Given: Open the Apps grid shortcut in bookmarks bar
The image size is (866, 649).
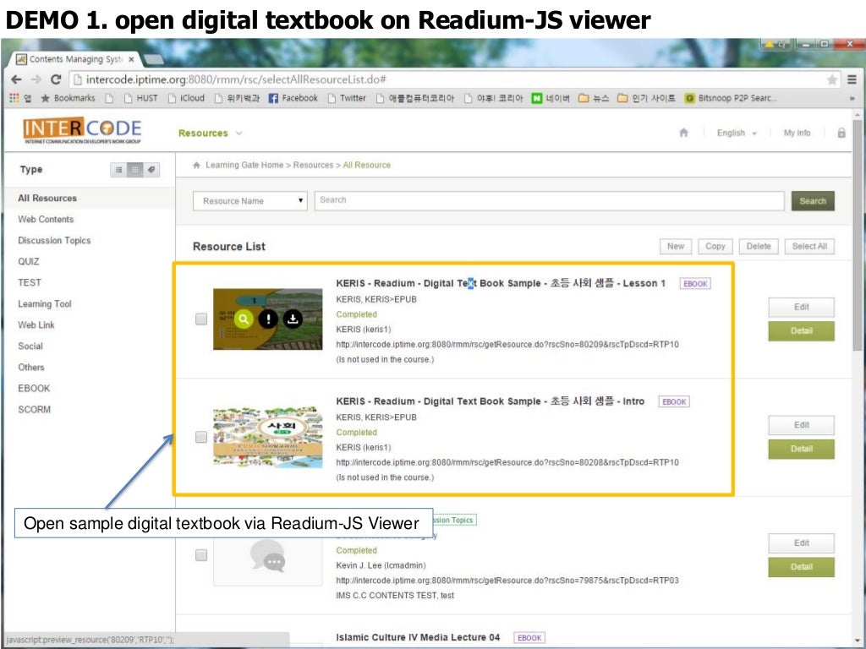Looking at the screenshot, I should point(14,98).
